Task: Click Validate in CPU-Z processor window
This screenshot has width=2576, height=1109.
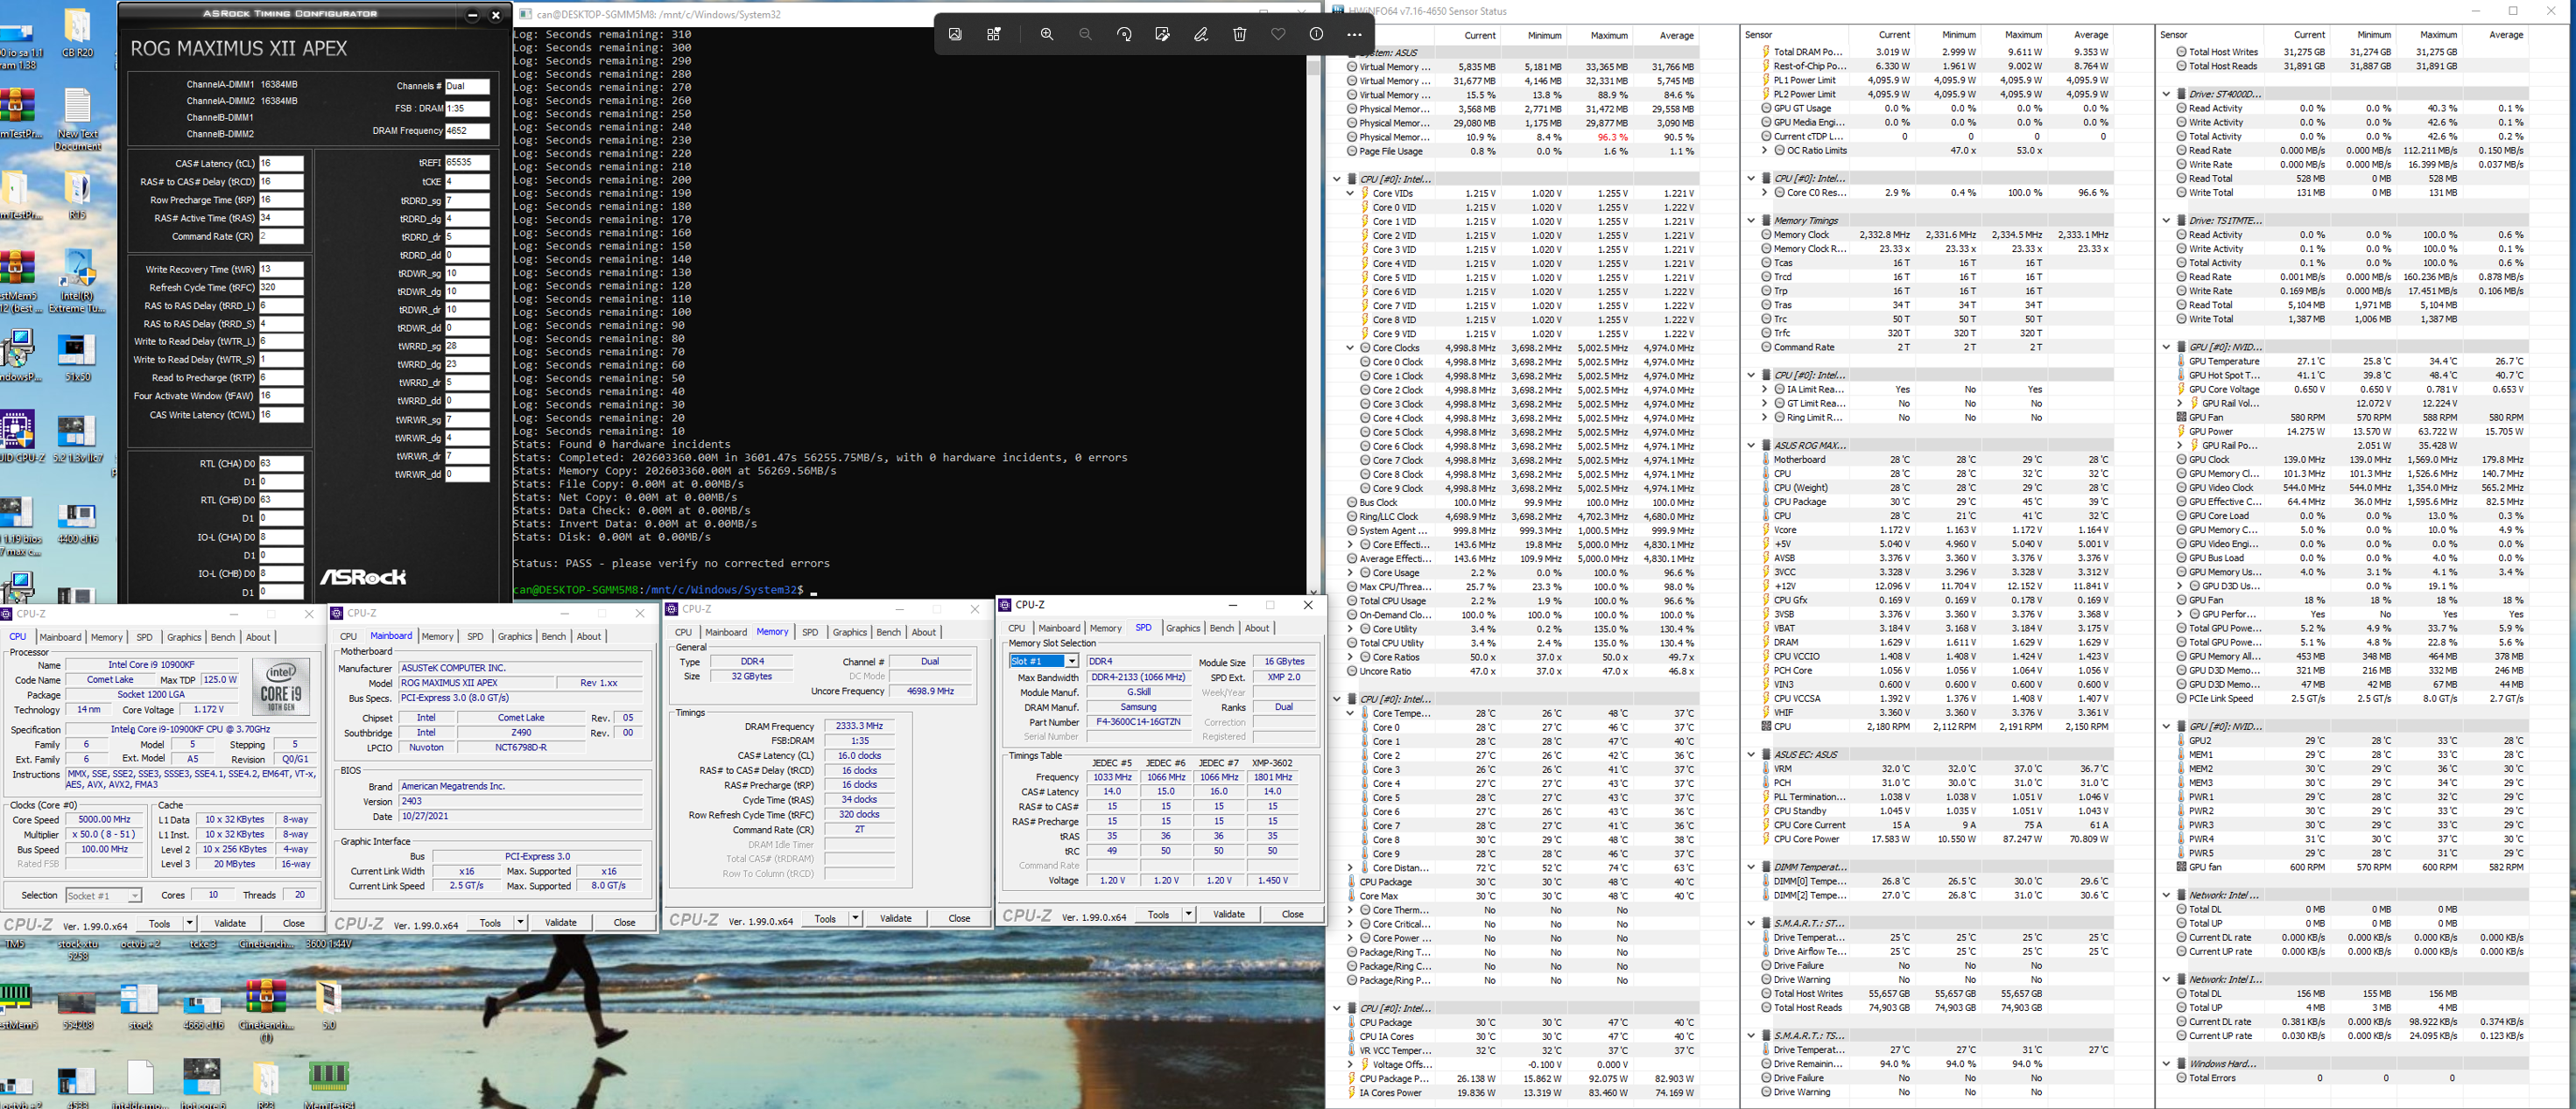Action: (x=230, y=923)
